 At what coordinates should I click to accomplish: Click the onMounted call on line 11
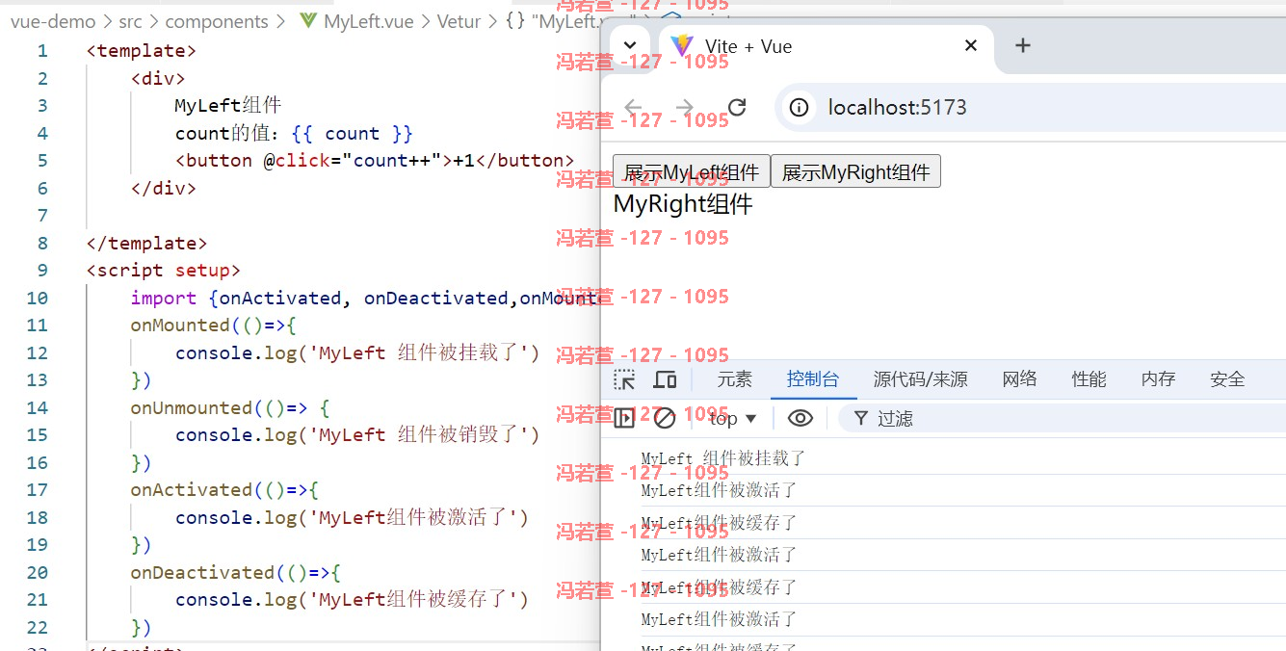click(x=180, y=325)
